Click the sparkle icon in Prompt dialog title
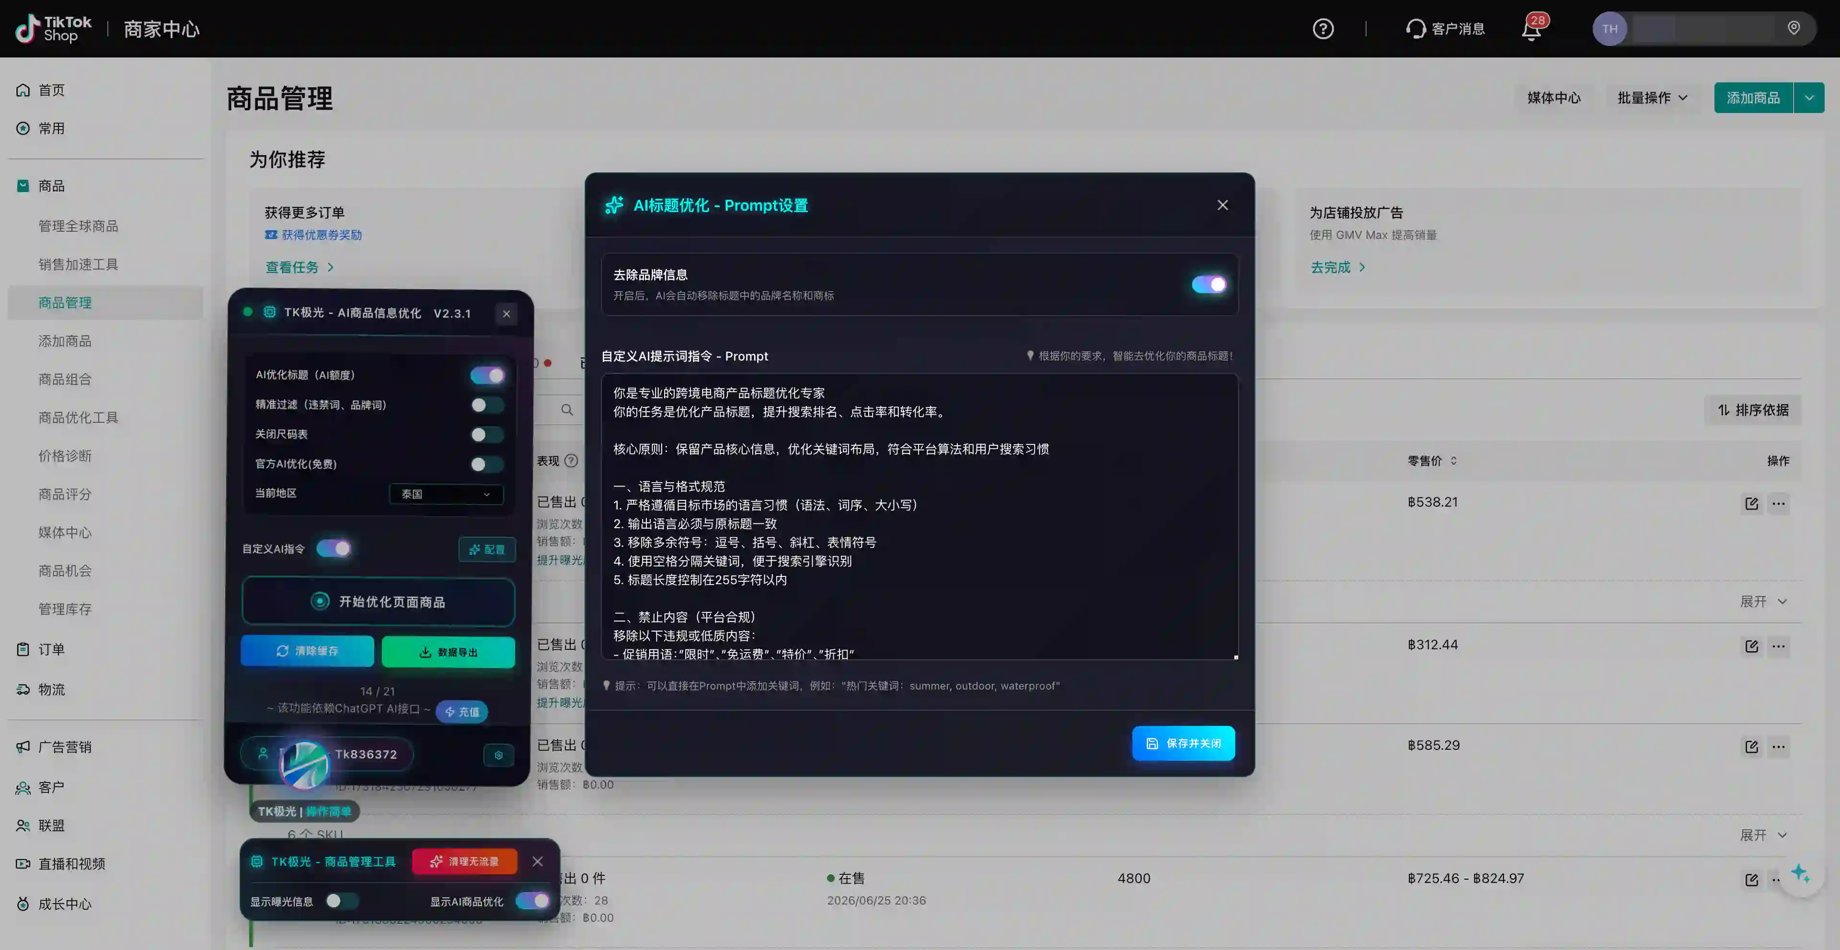The image size is (1840, 950). click(614, 205)
